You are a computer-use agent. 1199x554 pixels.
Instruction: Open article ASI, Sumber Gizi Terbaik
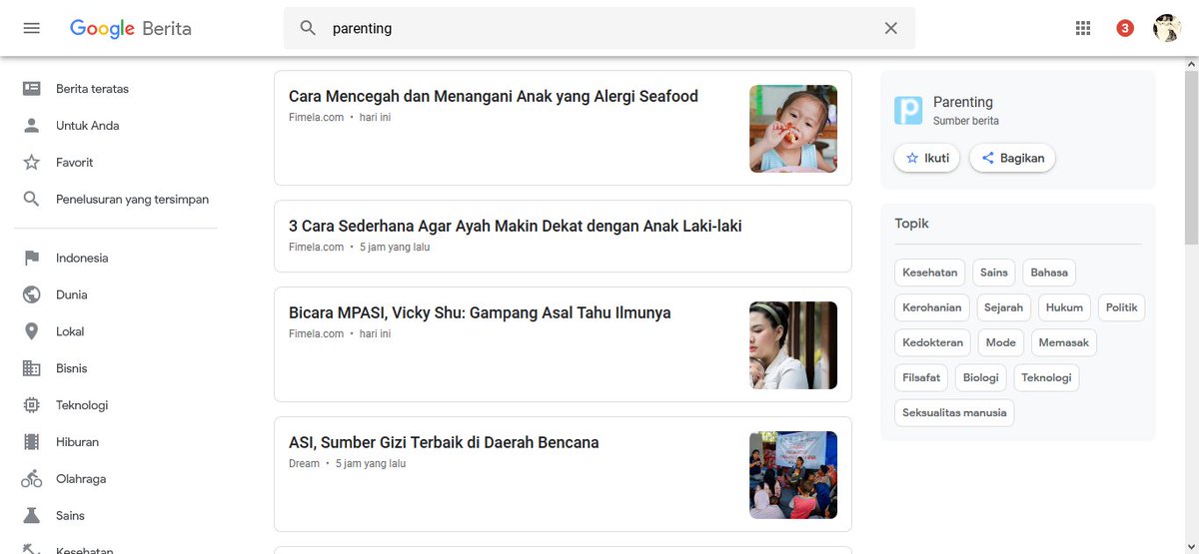pyautogui.click(x=444, y=443)
